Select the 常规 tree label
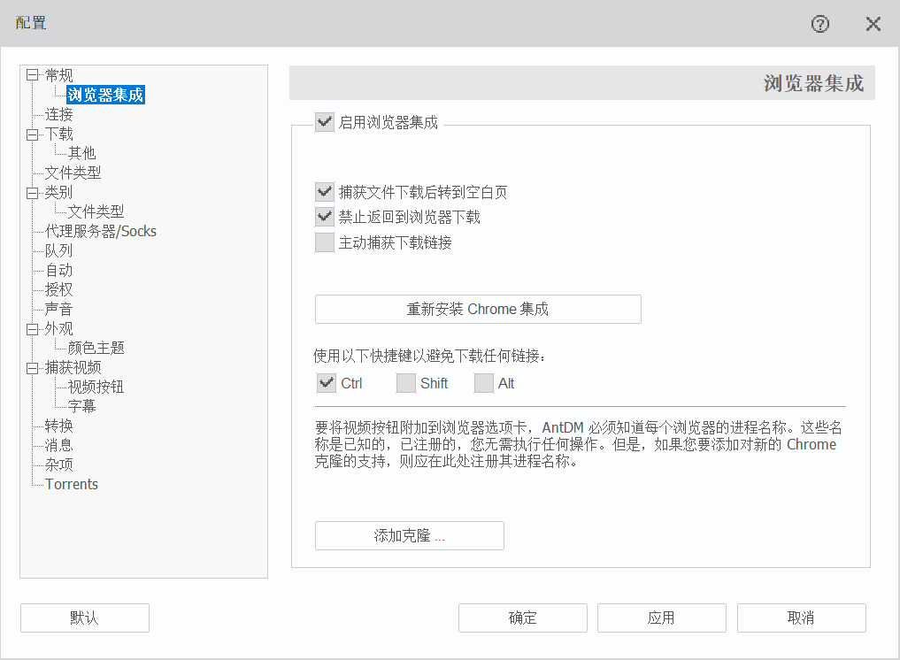 [x=58, y=75]
